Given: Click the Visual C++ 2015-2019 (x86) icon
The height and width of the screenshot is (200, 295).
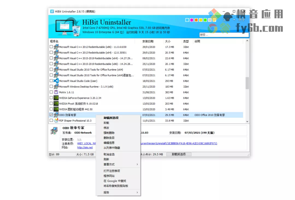Looking at the screenshot, I should pos(56,64).
